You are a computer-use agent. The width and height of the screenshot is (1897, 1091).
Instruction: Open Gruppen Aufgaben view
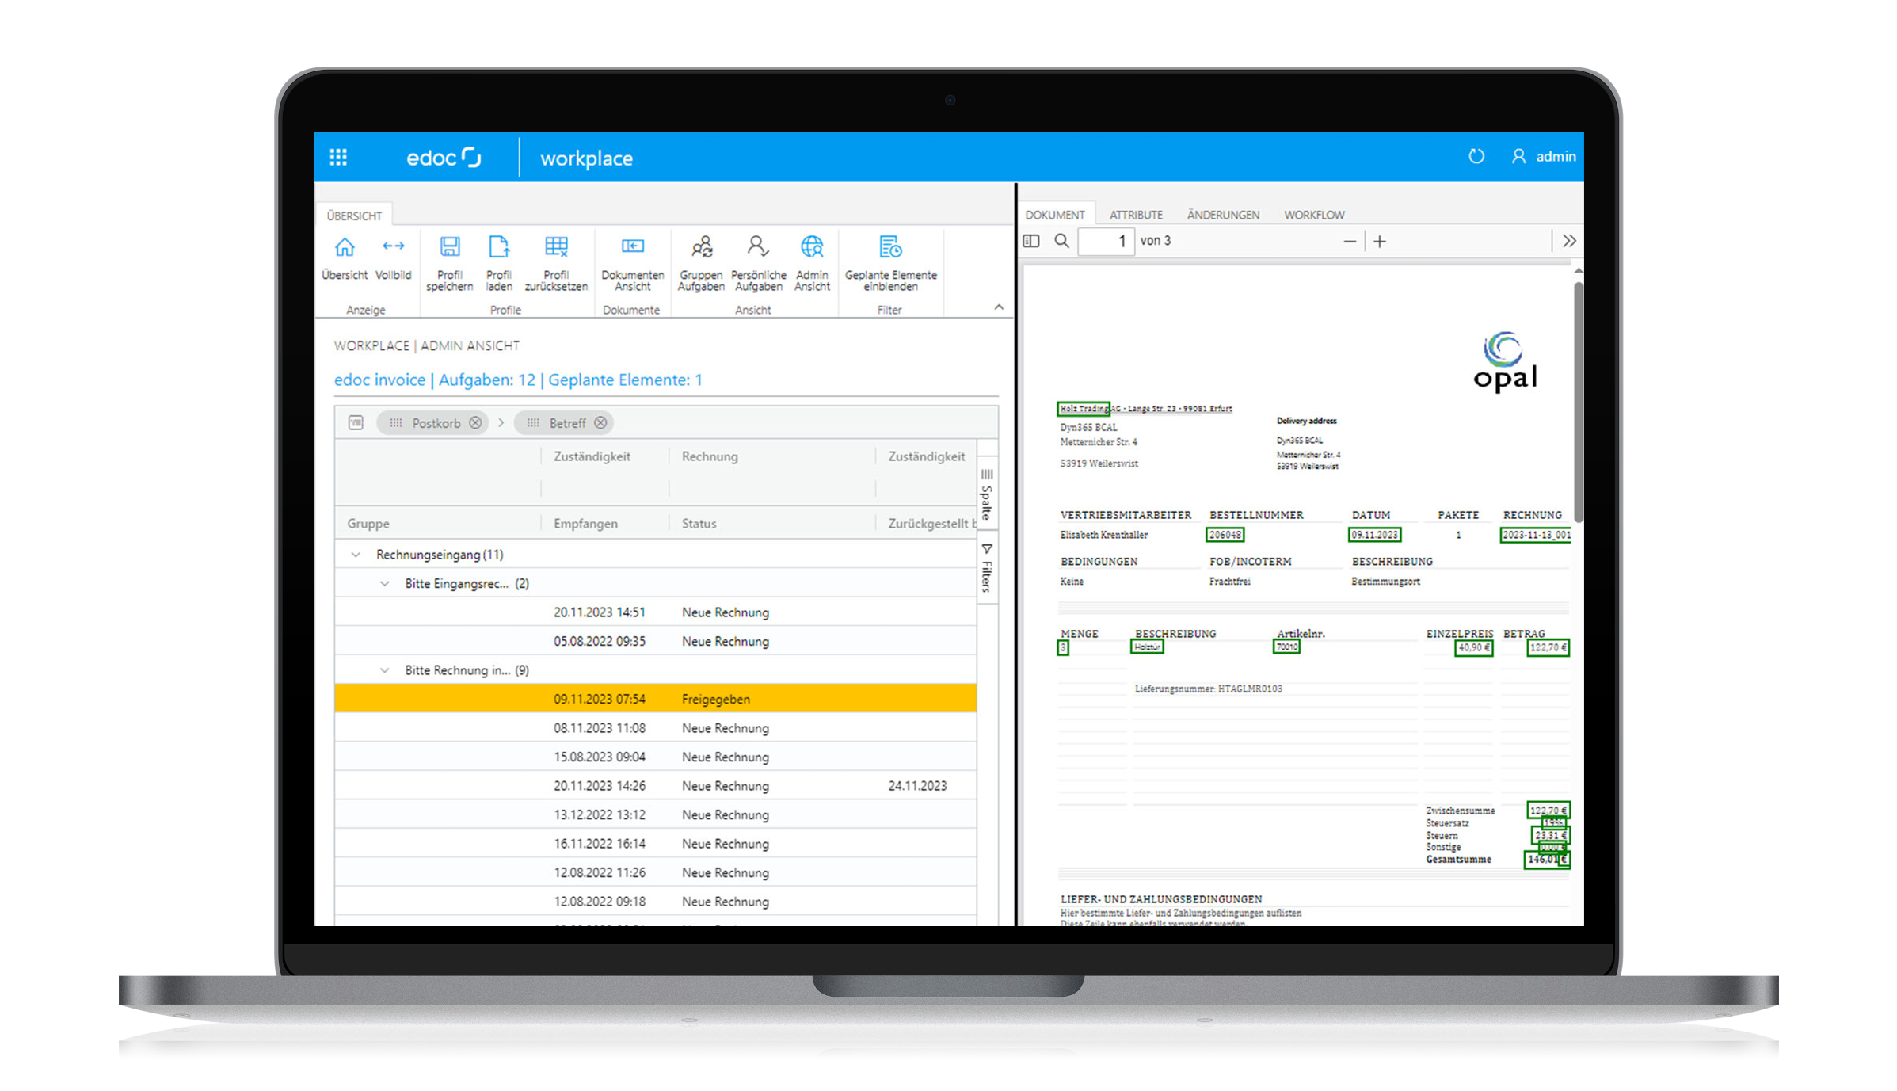pos(701,247)
